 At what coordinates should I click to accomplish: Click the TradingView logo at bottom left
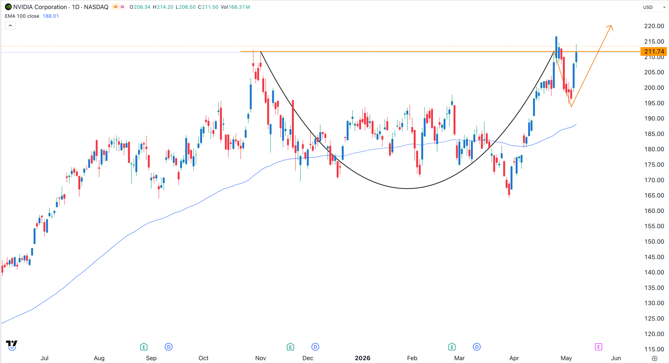11,343
